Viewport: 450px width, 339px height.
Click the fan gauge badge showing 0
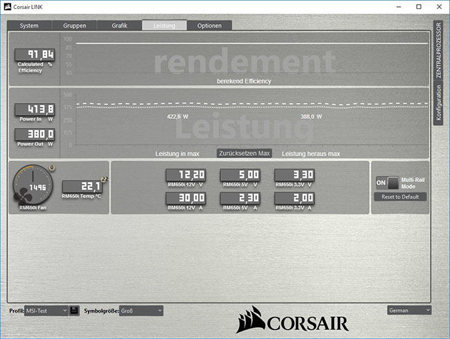(x=52, y=167)
